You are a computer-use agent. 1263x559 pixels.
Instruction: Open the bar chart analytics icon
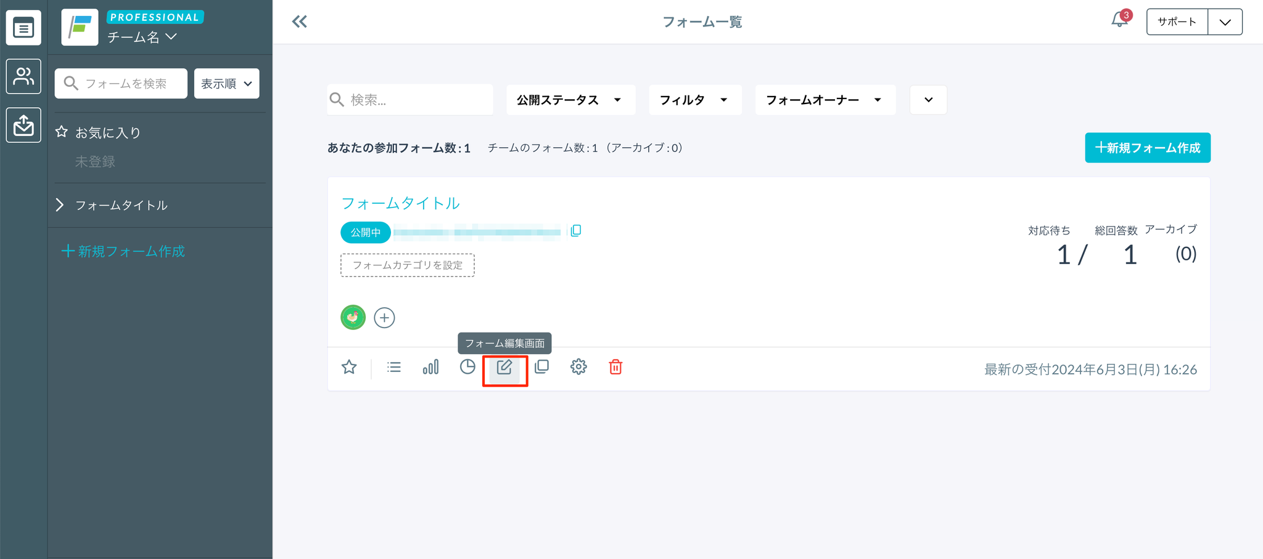[x=430, y=368]
